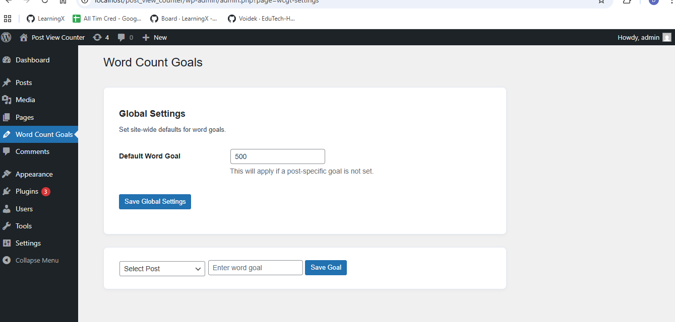The height and width of the screenshot is (322, 675).
Task: Open updates via the circular arrows icon
Action: [96, 37]
